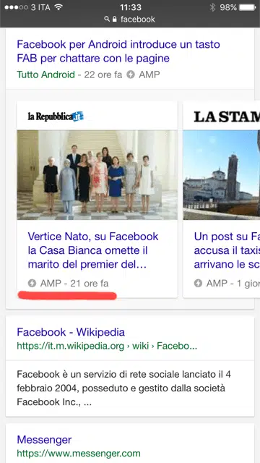Tap the Bluetooth status icon

[212, 7]
